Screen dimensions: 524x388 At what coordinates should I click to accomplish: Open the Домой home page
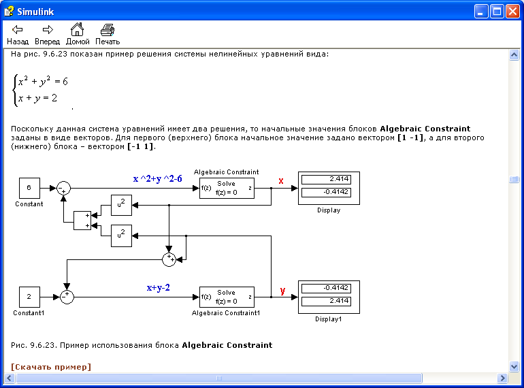coord(78,34)
